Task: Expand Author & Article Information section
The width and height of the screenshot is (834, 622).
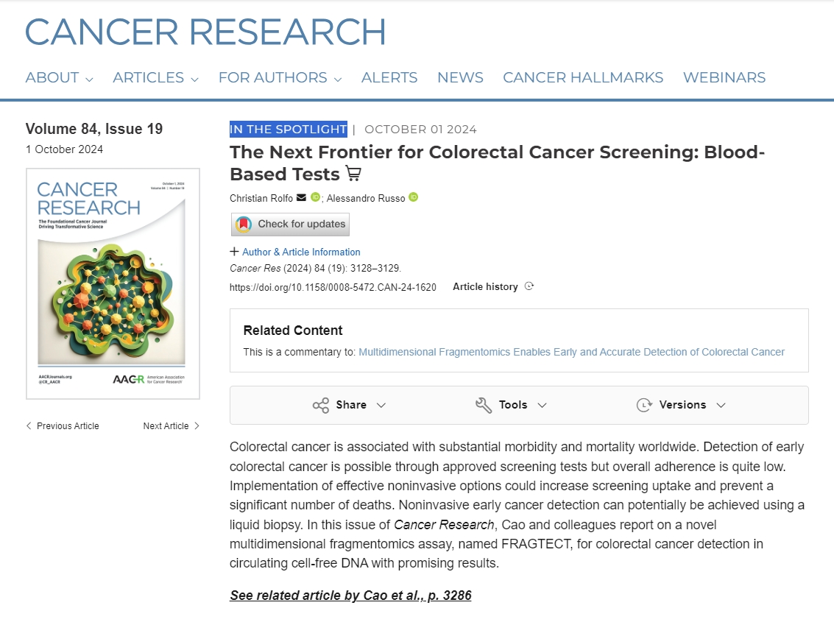Action: (x=295, y=252)
